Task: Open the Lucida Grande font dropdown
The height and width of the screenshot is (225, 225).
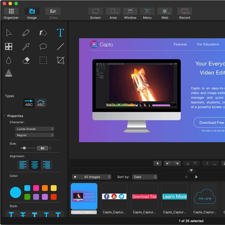Action: pos(34,129)
